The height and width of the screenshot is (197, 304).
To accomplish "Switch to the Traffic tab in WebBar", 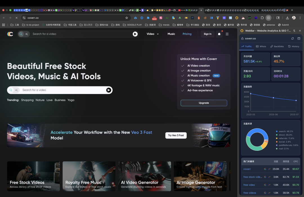I will 246,47.
